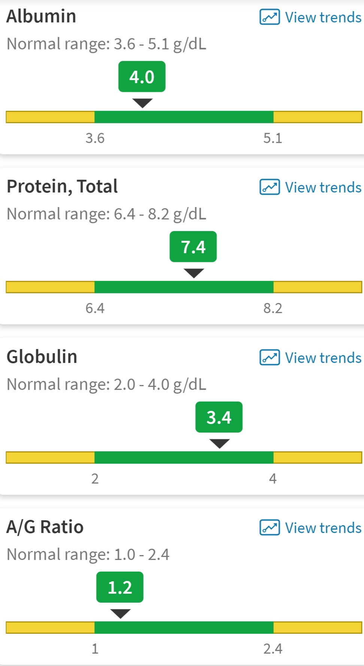Click the black pointer marker under 3.4
The width and height of the screenshot is (364, 666).
pyautogui.click(x=219, y=444)
